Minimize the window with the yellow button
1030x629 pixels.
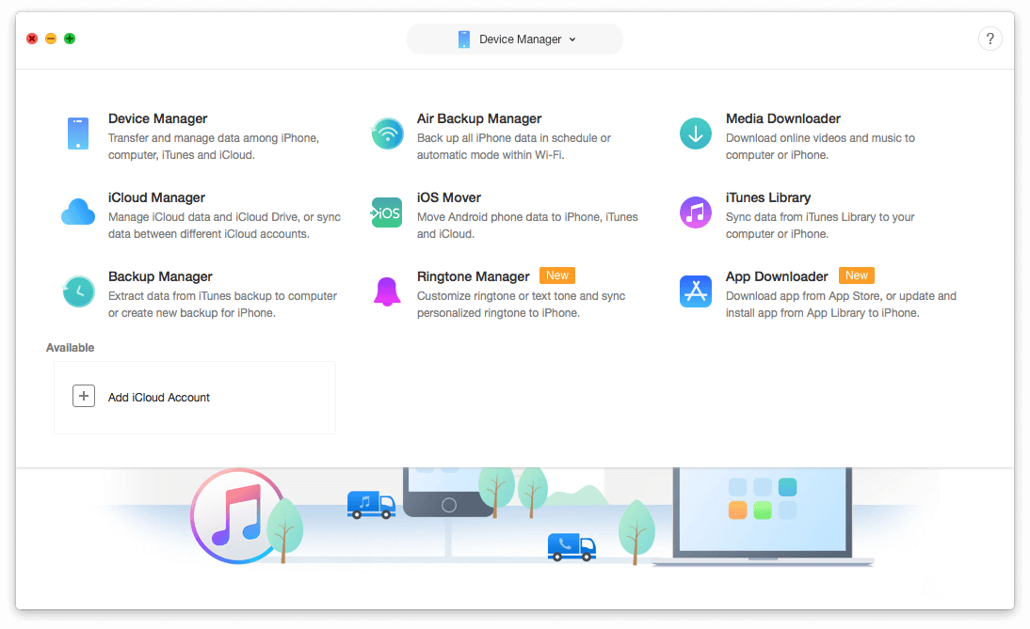coord(51,39)
